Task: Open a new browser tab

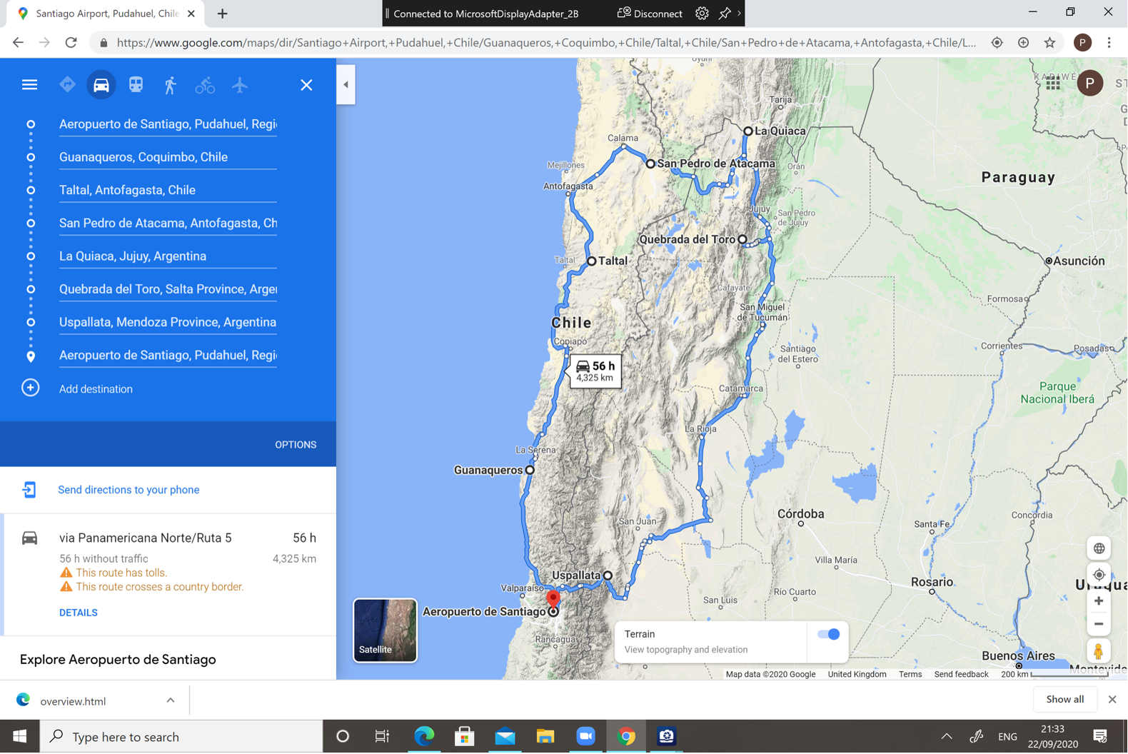Action: [222, 14]
